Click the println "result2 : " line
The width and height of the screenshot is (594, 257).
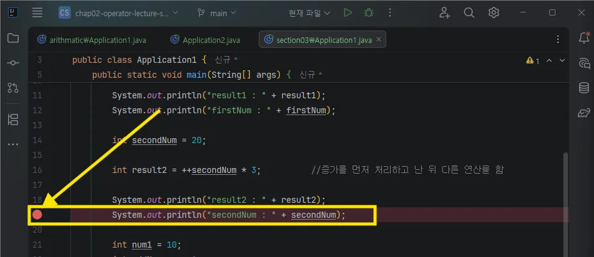[218, 200]
